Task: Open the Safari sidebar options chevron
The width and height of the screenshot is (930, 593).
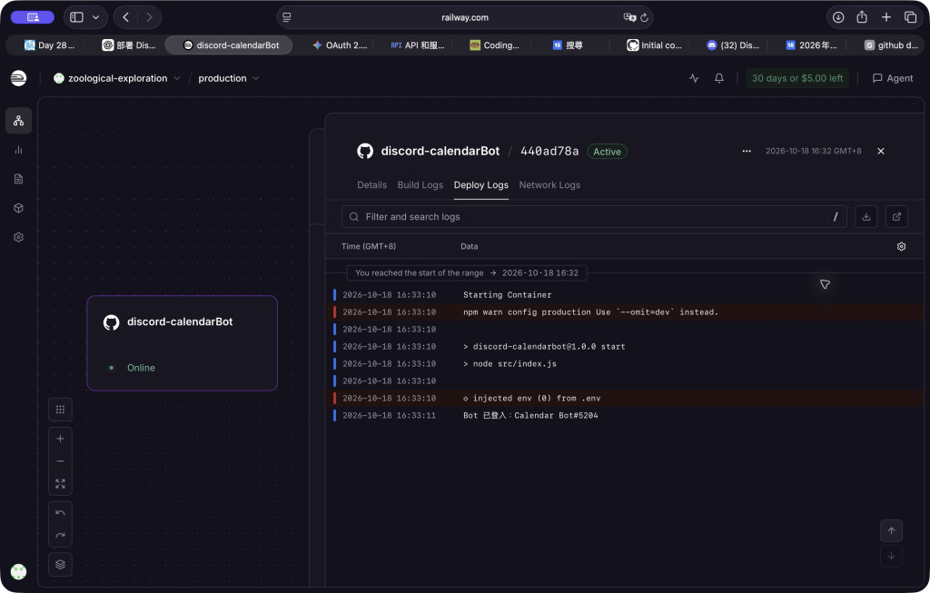Action: pos(95,17)
